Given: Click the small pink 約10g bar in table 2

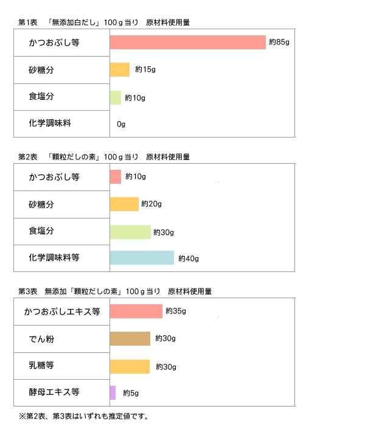Looking at the screenshot, I should pos(116,176).
